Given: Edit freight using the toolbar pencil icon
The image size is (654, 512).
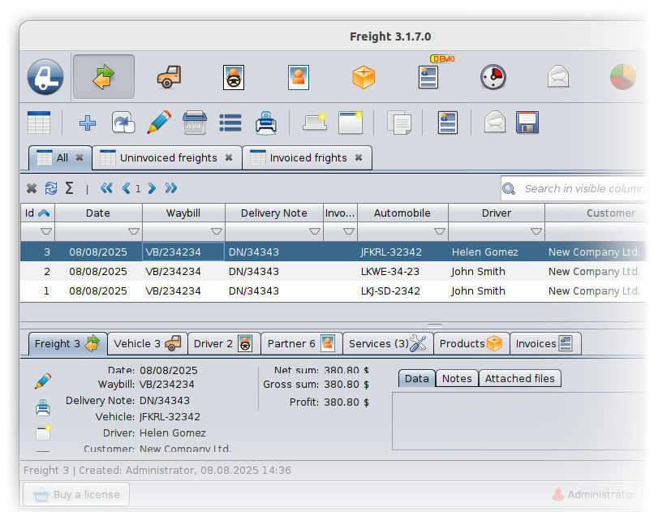Looking at the screenshot, I should [159, 123].
